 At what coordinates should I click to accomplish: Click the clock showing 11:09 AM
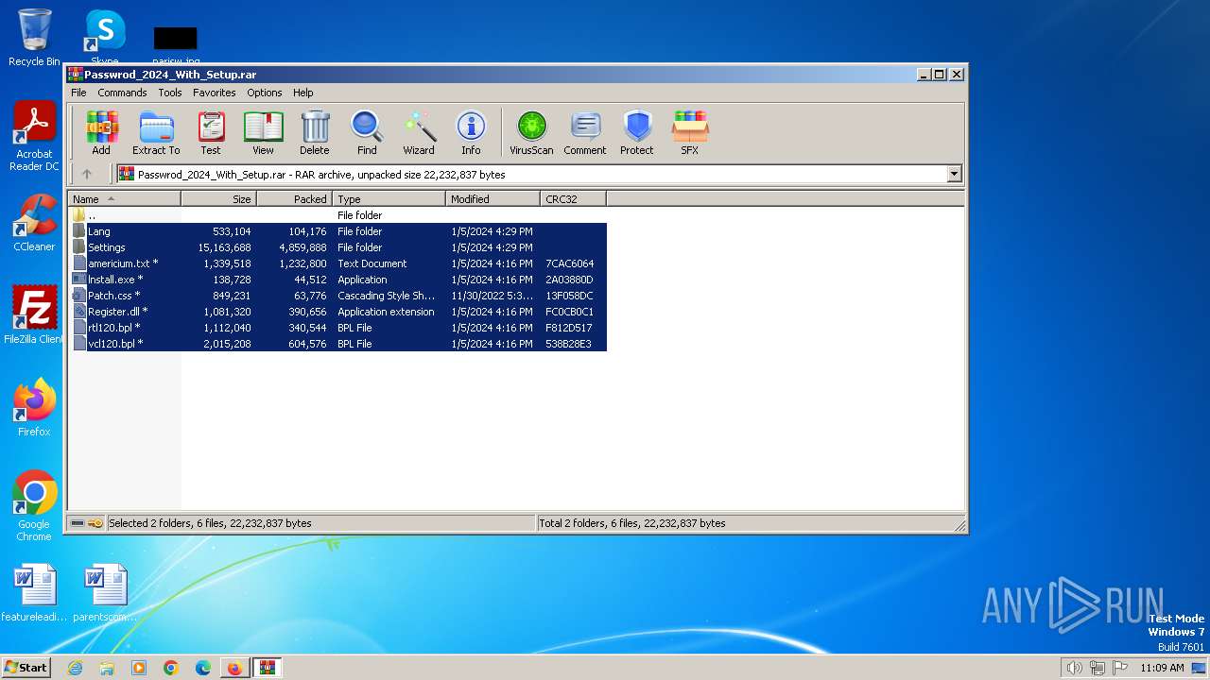[x=1162, y=668]
